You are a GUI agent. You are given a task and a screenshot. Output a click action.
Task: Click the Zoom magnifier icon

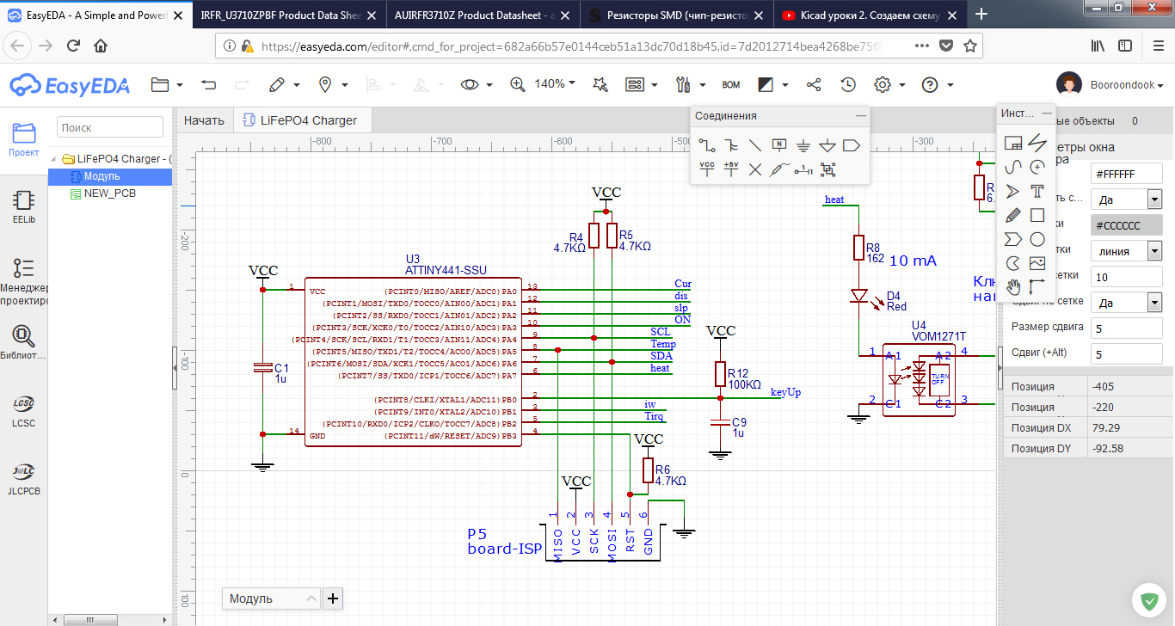[x=517, y=84]
